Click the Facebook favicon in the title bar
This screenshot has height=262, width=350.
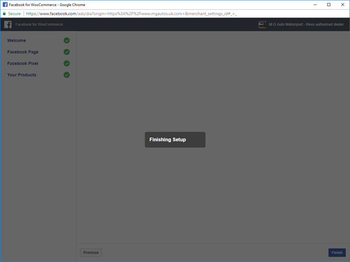click(x=5, y=5)
